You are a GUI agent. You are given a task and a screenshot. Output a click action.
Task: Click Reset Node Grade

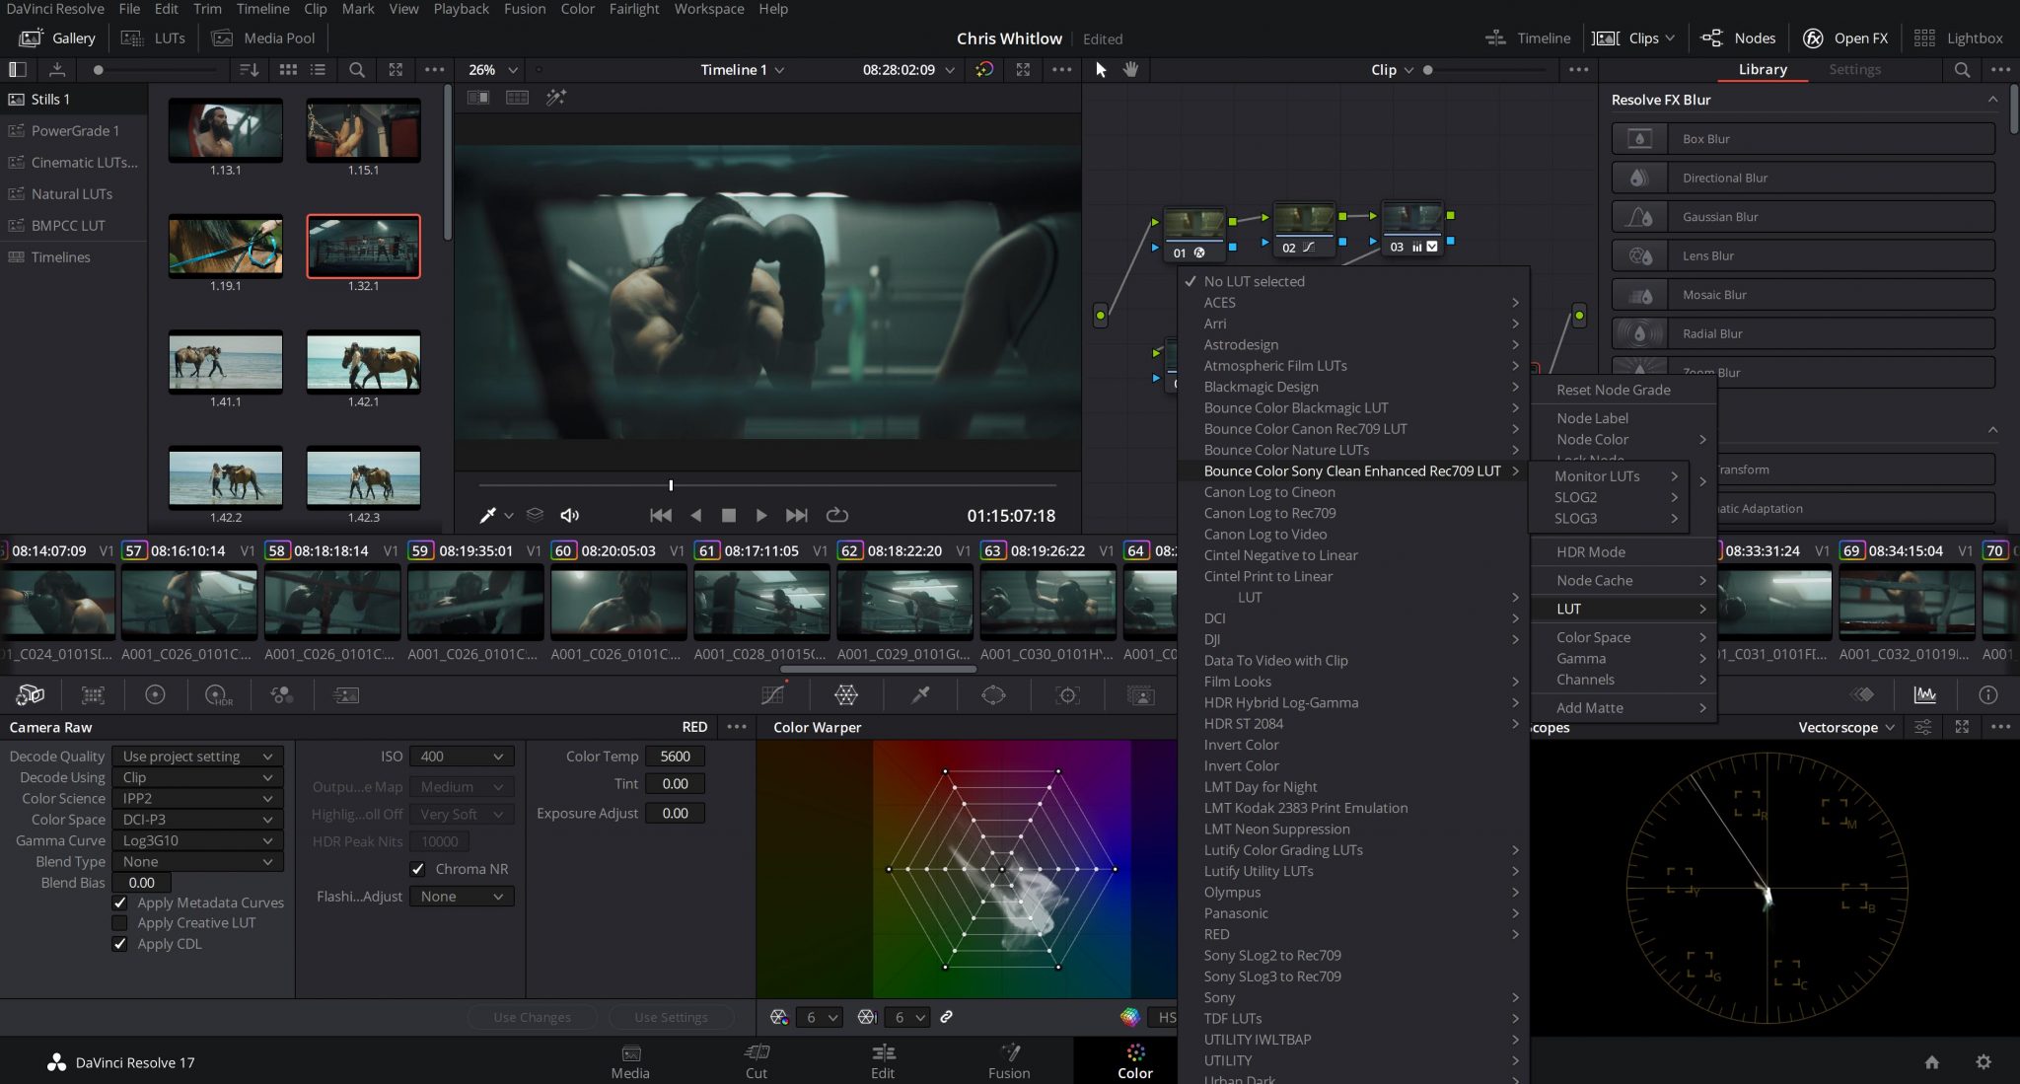(1612, 390)
